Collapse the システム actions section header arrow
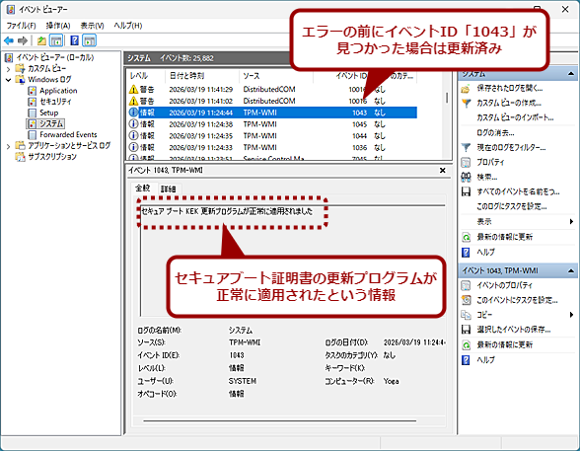This screenshot has height=452, width=581. coord(571,74)
